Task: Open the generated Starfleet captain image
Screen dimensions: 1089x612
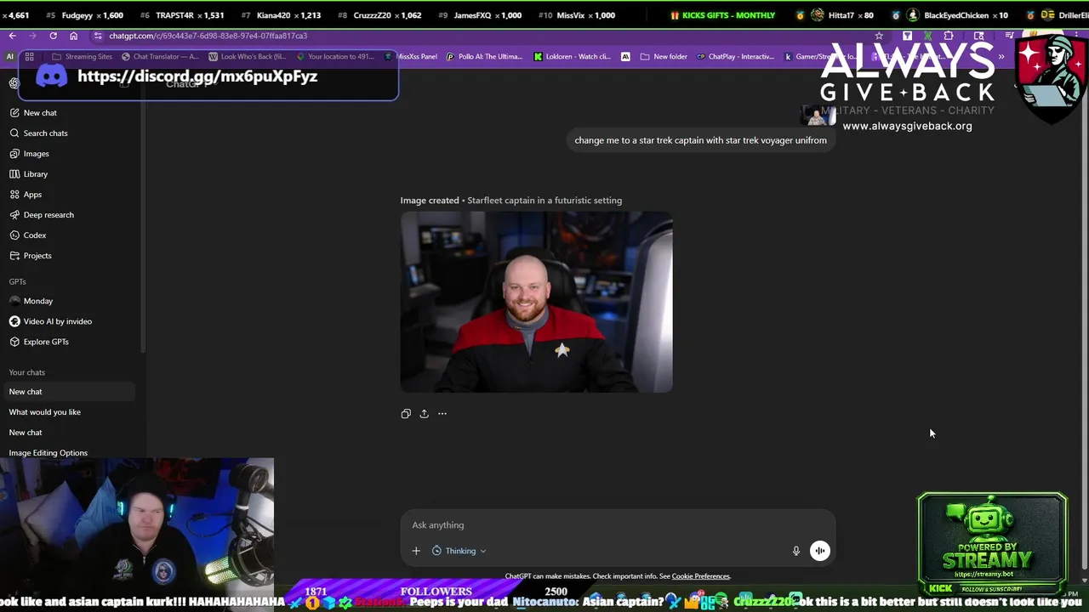Action: 537,303
